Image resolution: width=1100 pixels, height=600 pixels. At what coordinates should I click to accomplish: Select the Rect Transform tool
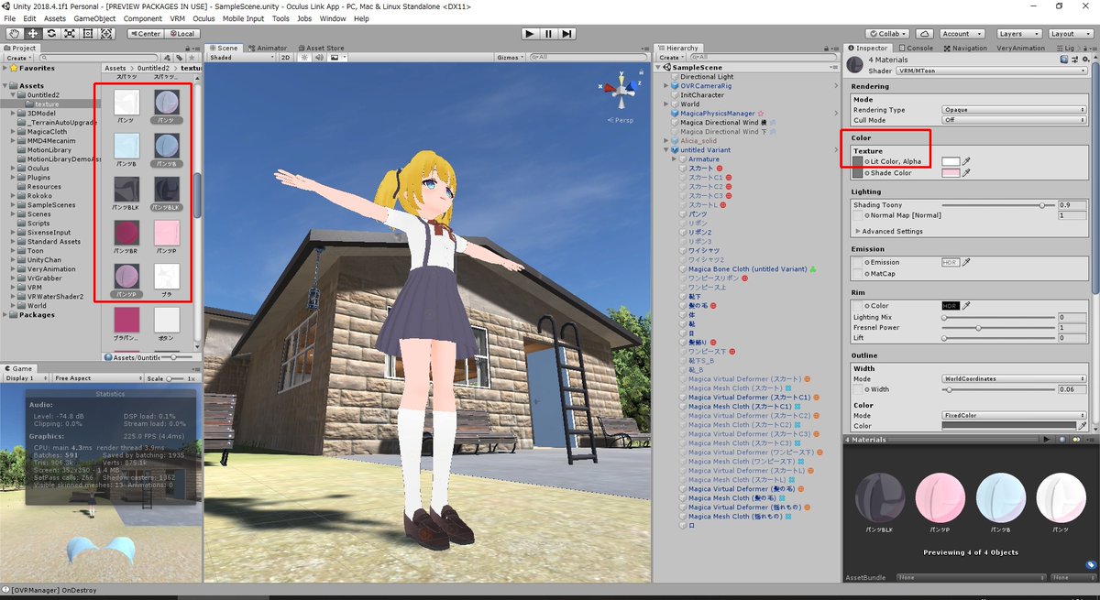pyautogui.click(x=88, y=34)
